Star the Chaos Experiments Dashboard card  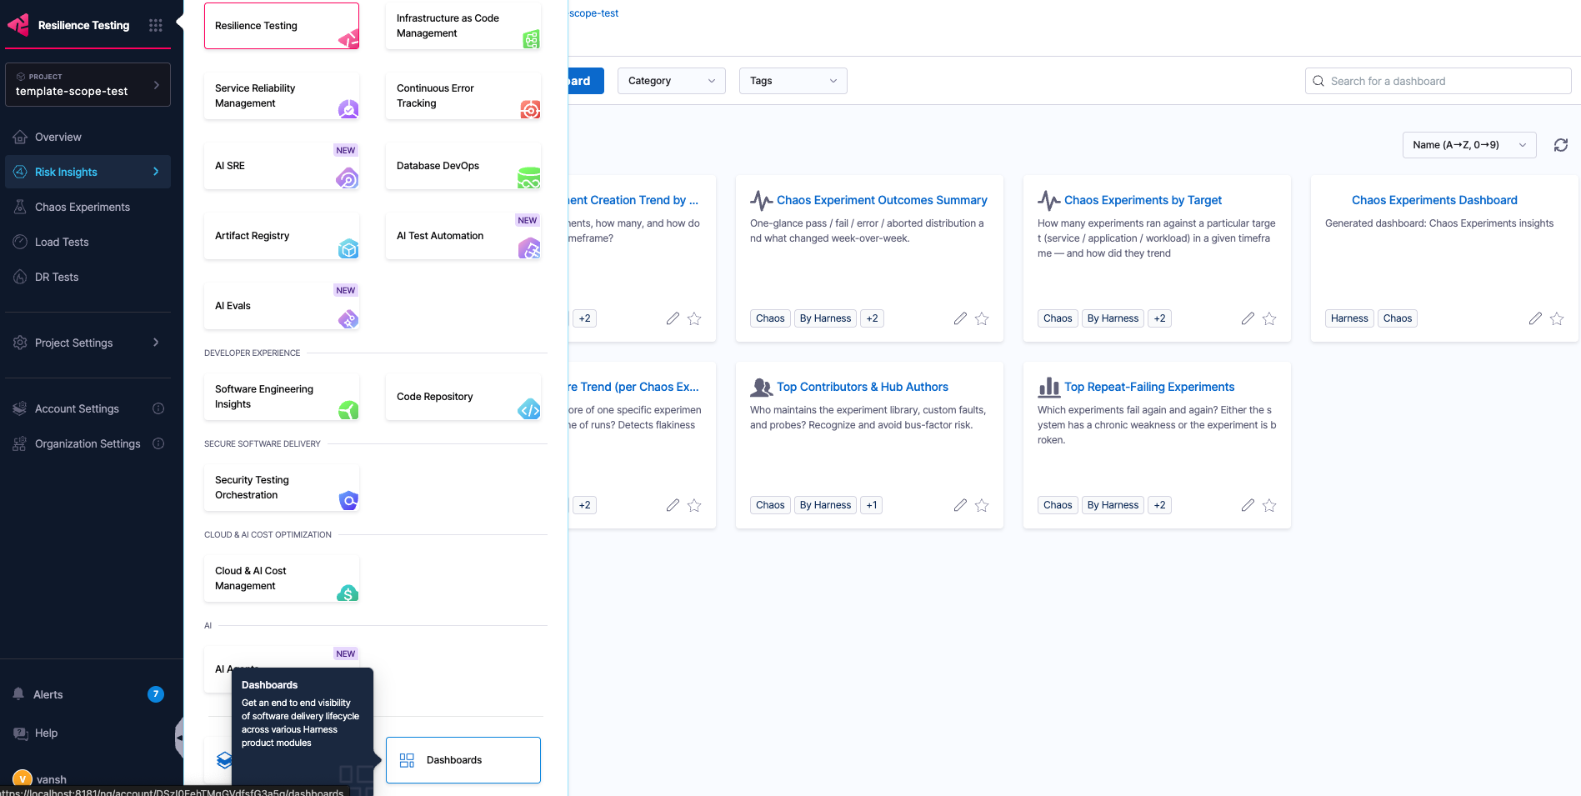coord(1557,318)
